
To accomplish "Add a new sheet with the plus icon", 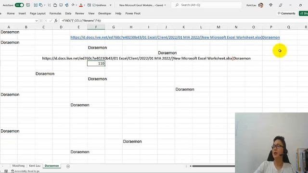I will (x=68, y=166).
